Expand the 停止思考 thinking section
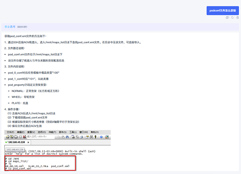The image size is (241, 174). tap(10, 26)
